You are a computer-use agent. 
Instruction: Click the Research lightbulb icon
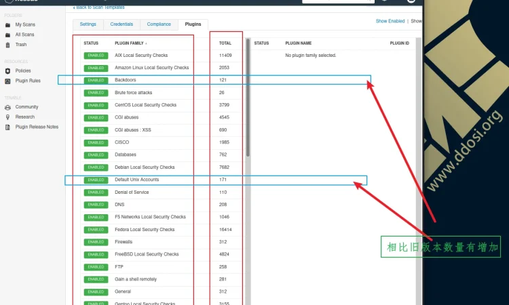coord(7,117)
